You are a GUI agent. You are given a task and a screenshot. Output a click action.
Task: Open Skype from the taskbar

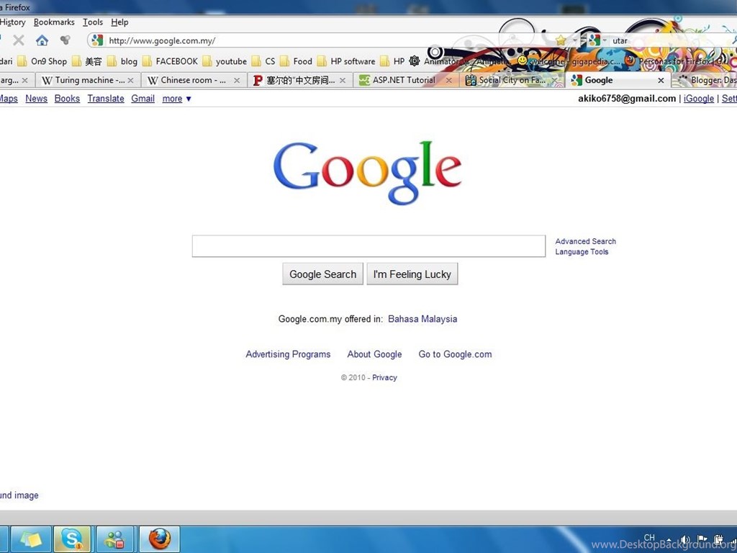(x=73, y=539)
